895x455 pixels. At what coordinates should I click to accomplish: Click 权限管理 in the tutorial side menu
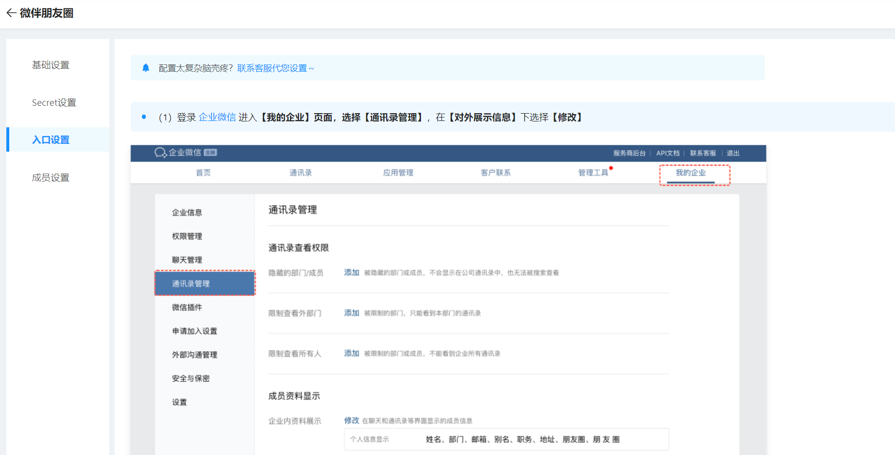[x=187, y=236]
